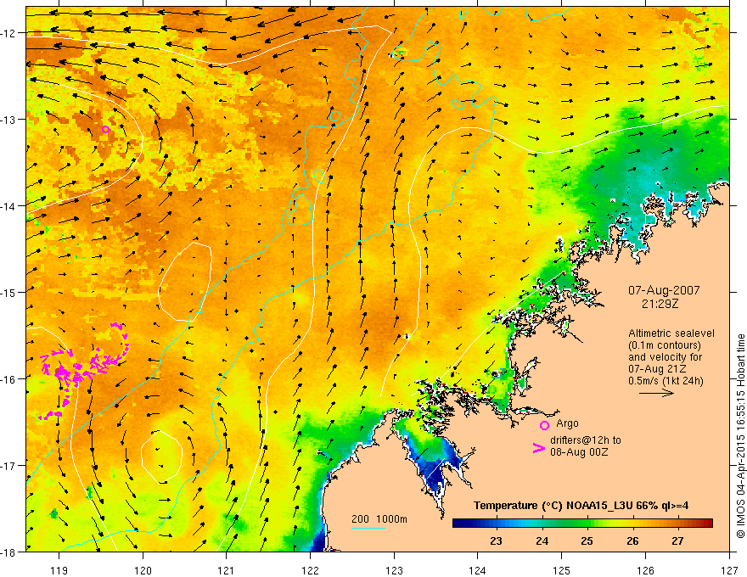Click the longitude label '124'
This screenshot has height=577, width=747.
click(x=478, y=570)
